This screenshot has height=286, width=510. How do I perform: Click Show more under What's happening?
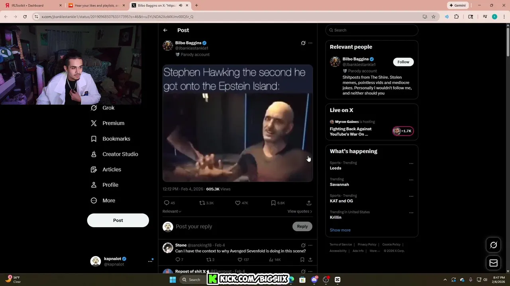340,230
